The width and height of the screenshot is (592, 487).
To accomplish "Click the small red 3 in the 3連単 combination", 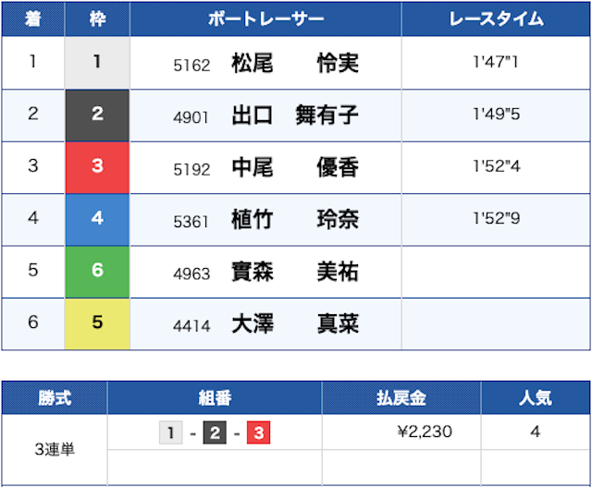I will coord(258,432).
